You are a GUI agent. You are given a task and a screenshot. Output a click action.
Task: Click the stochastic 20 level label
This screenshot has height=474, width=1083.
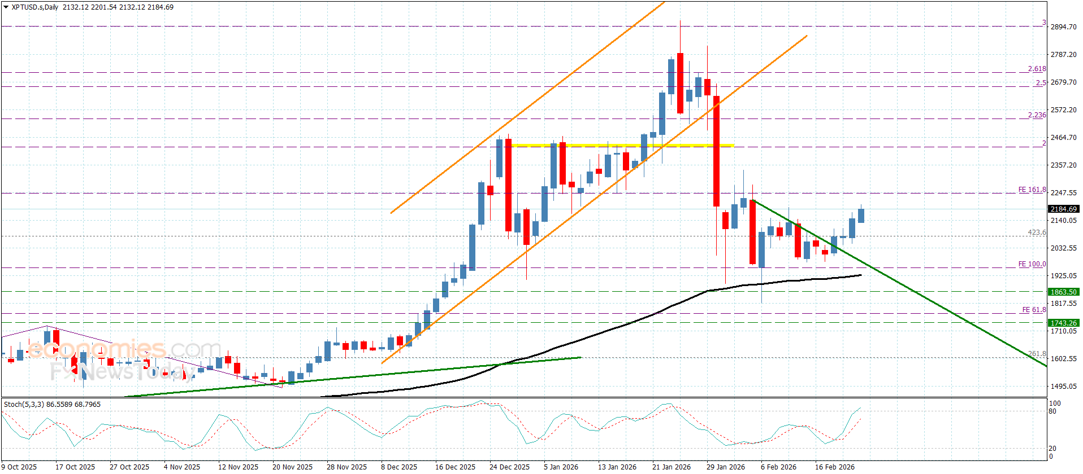tap(1052, 449)
